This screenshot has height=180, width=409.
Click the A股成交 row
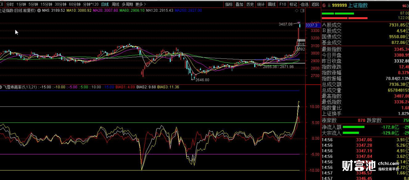pos(365,25)
